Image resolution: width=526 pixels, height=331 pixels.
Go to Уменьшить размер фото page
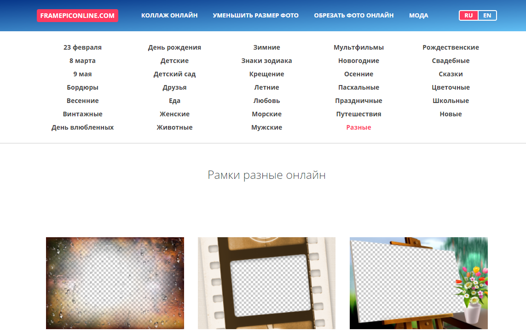click(x=255, y=16)
